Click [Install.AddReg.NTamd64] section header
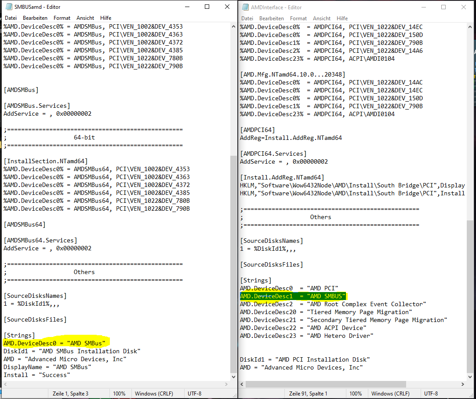Screen dimensions: 476x399 pyautogui.click(x=282, y=177)
